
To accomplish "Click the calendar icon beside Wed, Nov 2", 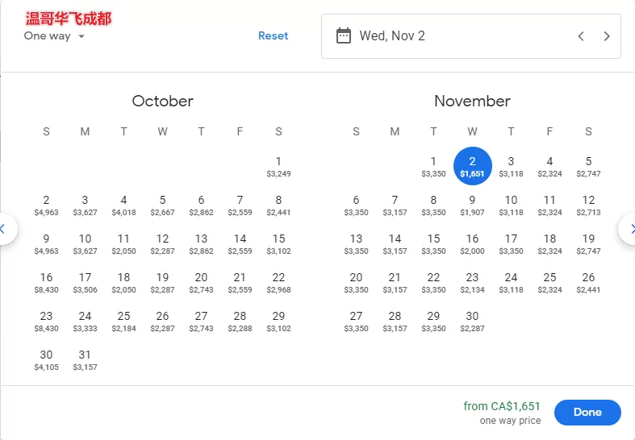I will pyautogui.click(x=344, y=36).
